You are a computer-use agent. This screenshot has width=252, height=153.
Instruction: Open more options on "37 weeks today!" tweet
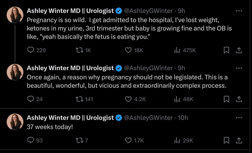click(238, 118)
